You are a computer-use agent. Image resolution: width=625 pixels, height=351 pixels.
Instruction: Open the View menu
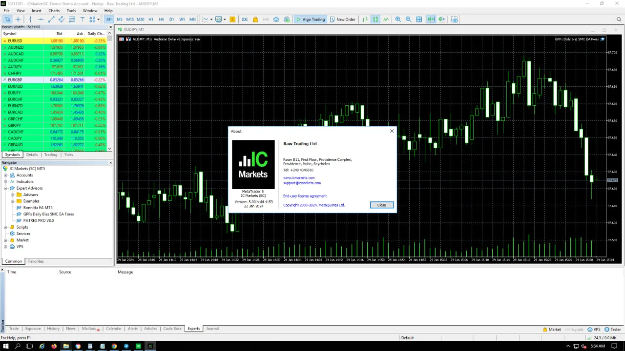[x=21, y=11]
